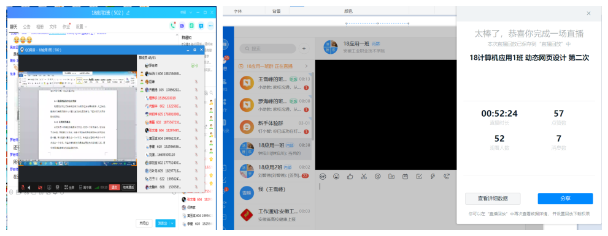The width and height of the screenshot is (608, 236).
Task: Expand the 18应用一班群 正在直播 banner arrow
Action: (306, 66)
